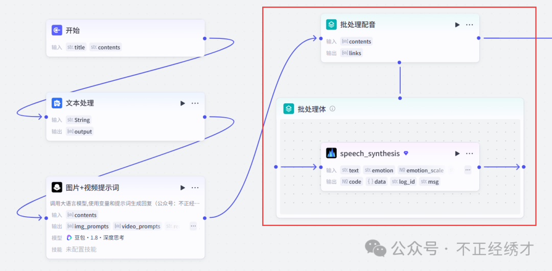
Task: Open more options menu of 批处理配音
Action: coord(470,25)
